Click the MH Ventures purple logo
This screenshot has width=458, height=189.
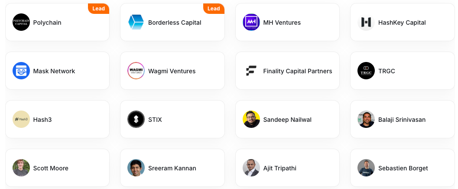[251, 22]
